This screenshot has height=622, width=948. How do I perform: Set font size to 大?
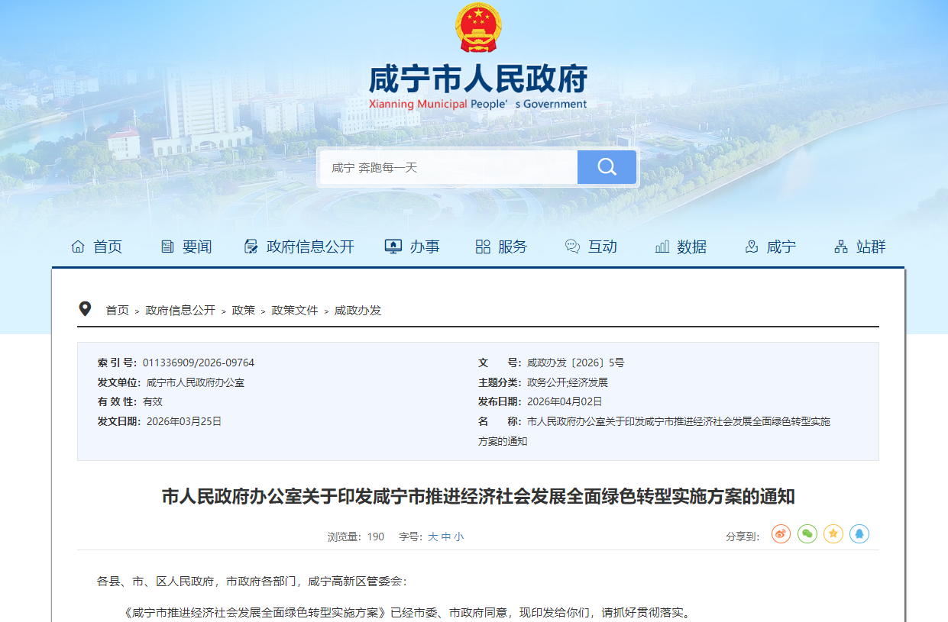[432, 537]
